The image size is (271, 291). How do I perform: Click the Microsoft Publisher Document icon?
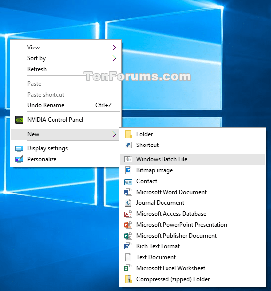[128, 236]
